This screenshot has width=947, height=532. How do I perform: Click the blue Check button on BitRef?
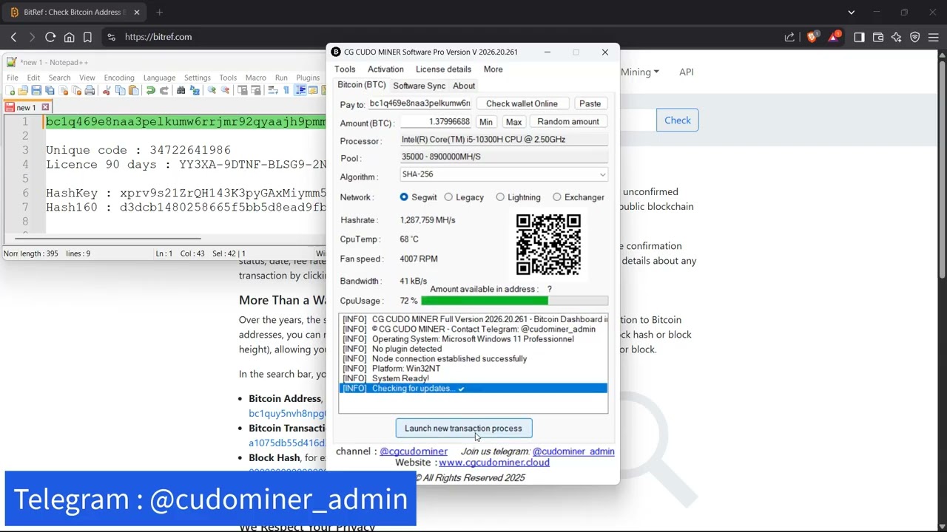[x=677, y=120]
